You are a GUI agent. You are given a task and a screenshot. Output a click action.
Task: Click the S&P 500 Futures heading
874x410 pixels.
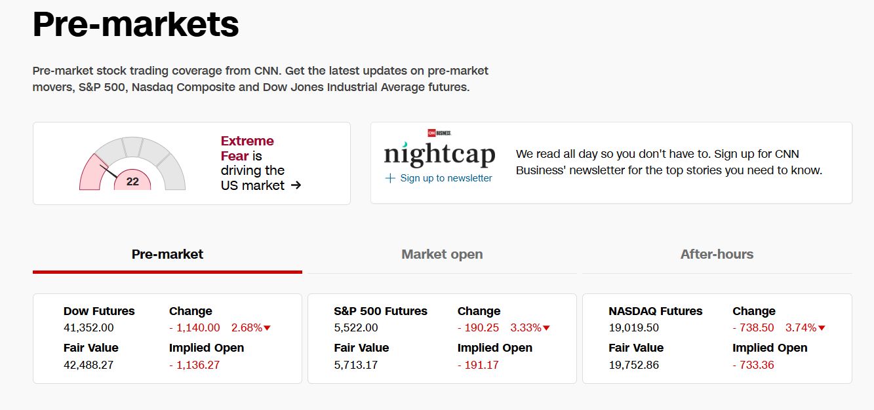click(x=380, y=311)
